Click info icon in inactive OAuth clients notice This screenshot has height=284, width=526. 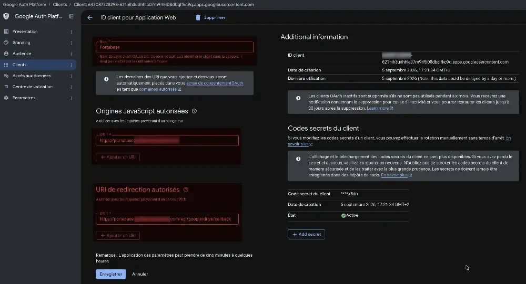(x=298, y=98)
